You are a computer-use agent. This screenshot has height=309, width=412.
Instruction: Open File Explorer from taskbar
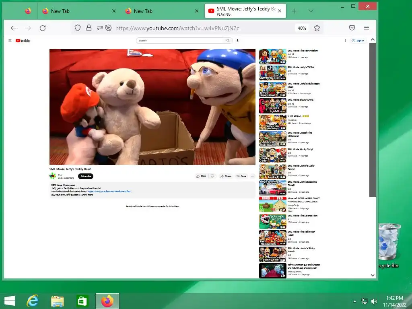click(57, 301)
